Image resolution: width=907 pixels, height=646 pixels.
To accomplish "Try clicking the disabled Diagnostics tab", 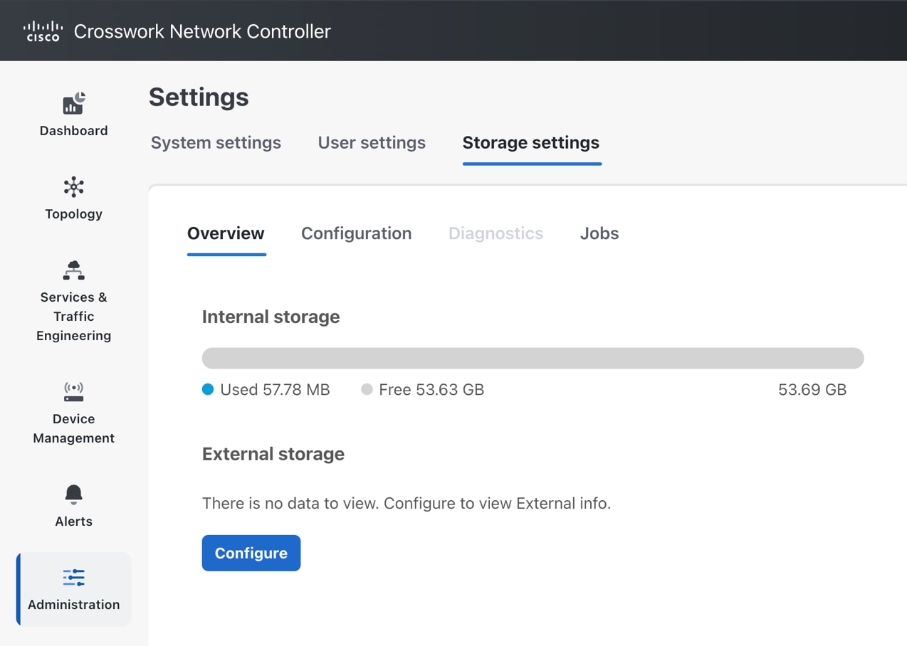I will click(496, 233).
